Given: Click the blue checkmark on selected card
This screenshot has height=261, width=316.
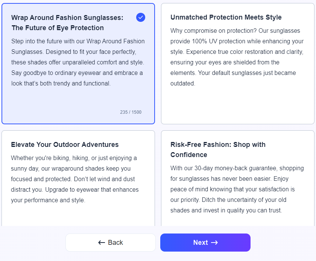Looking at the screenshot, I should tap(140, 17).
